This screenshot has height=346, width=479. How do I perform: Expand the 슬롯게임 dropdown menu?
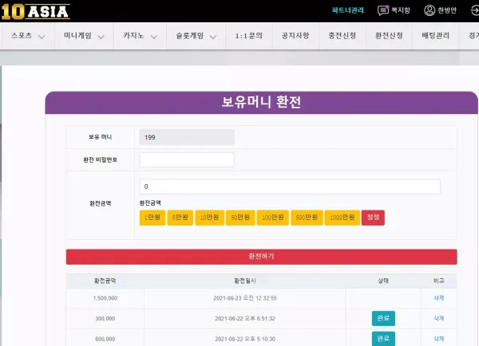[x=196, y=36]
